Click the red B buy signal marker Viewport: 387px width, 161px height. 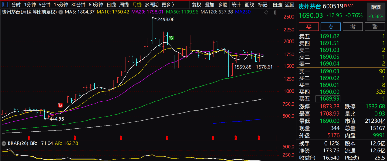pos(60,105)
